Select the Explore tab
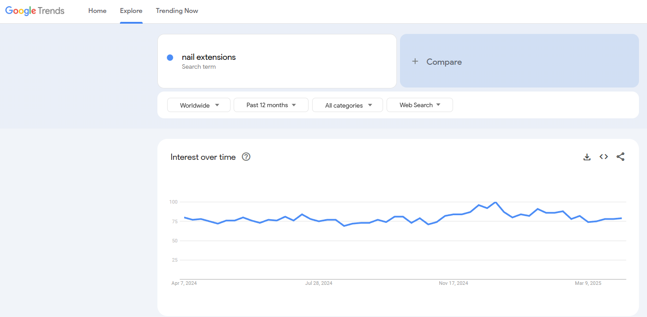Viewport: 647px width, 317px height. [131, 11]
